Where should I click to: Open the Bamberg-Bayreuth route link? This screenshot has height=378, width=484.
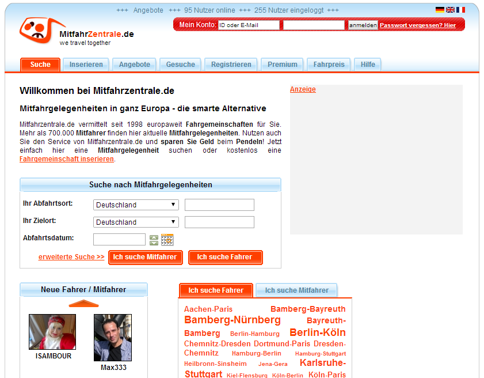[308, 309]
